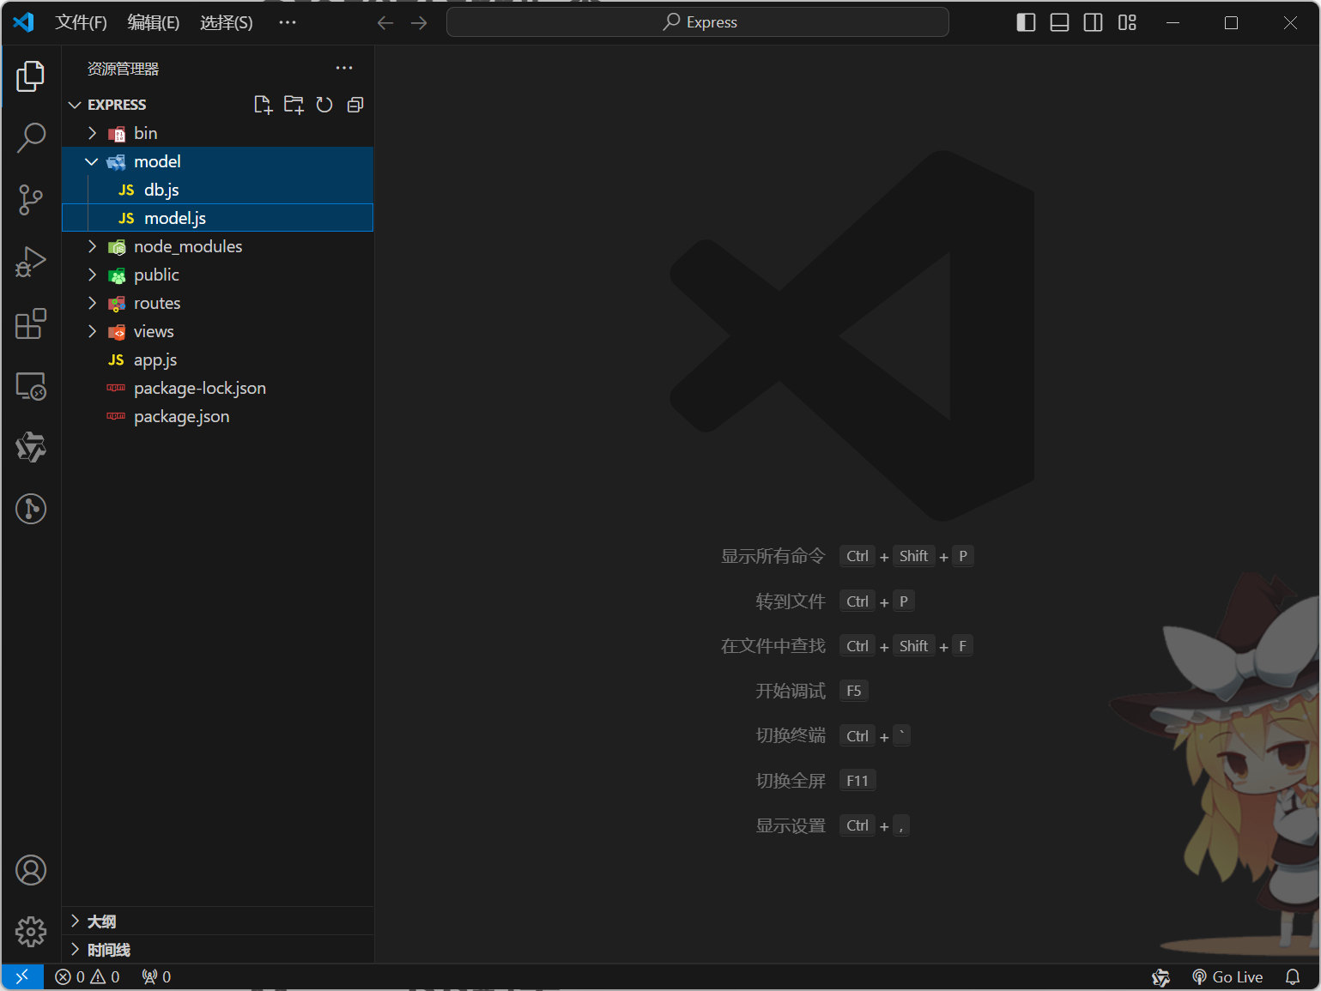Start Go Live server
Screen dimensions: 1321x991
(x=1227, y=976)
